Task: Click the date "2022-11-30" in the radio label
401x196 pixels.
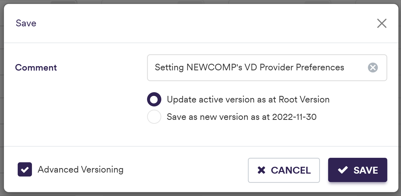Action: [x=294, y=117]
